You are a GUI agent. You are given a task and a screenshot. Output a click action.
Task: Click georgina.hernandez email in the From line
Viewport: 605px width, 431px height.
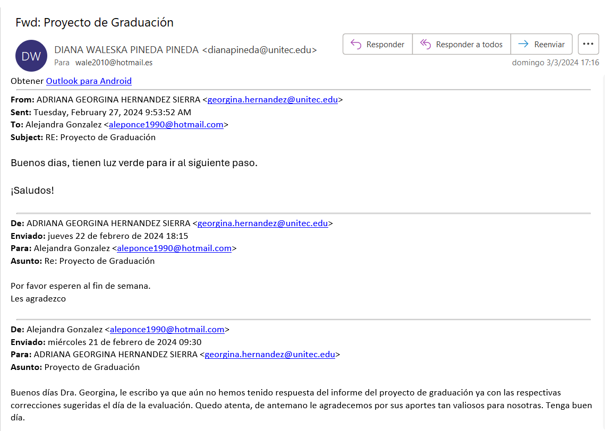point(272,99)
